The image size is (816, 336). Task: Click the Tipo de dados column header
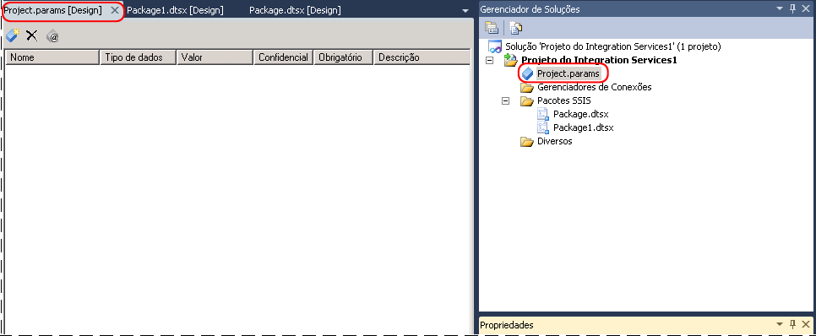click(x=138, y=57)
